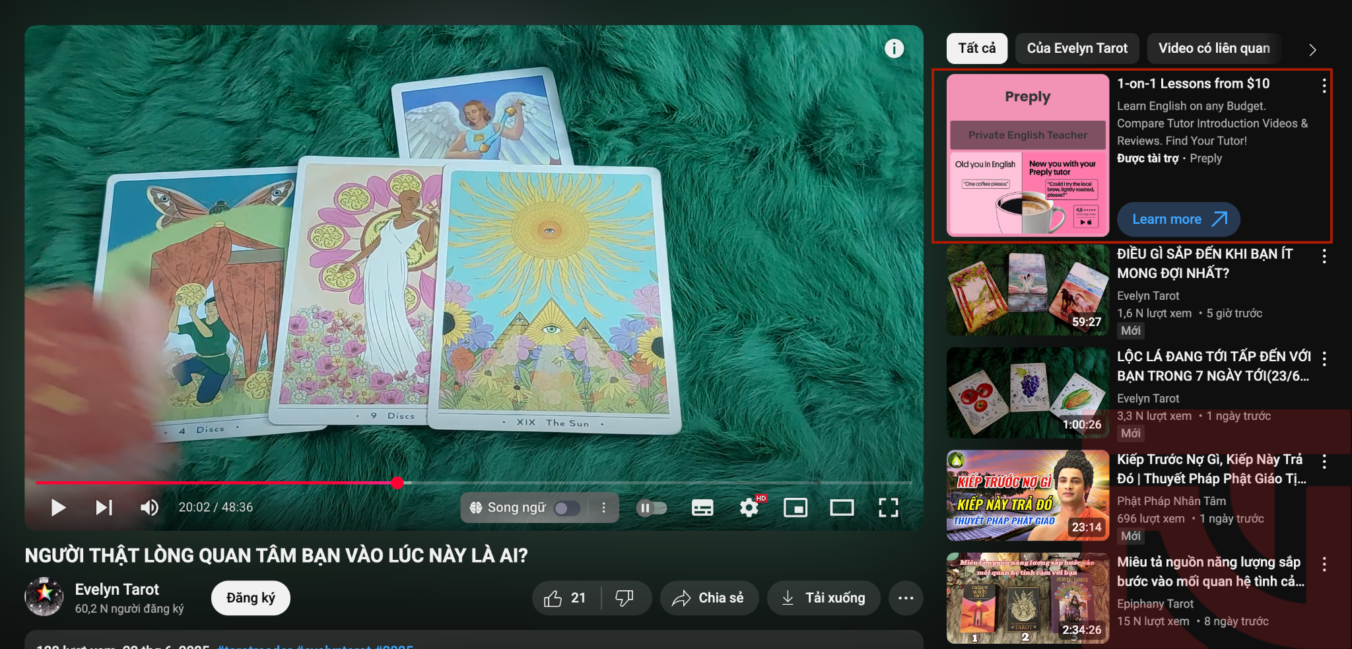Screen dimensions: 1352x649
Task: Enter full screen mode
Action: (x=889, y=508)
